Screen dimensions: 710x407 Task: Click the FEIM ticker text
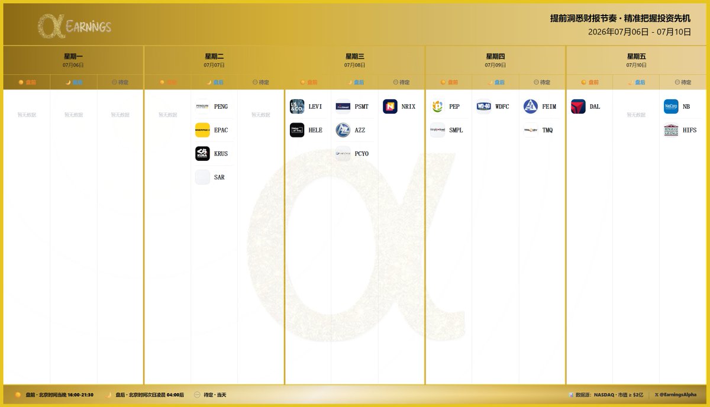point(549,106)
